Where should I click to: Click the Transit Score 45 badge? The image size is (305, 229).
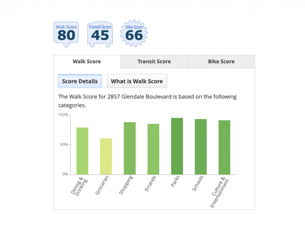coord(100,34)
